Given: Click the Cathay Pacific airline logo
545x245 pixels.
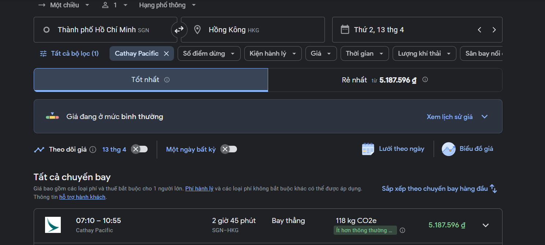Looking at the screenshot, I should pyautogui.click(x=53, y=225).
